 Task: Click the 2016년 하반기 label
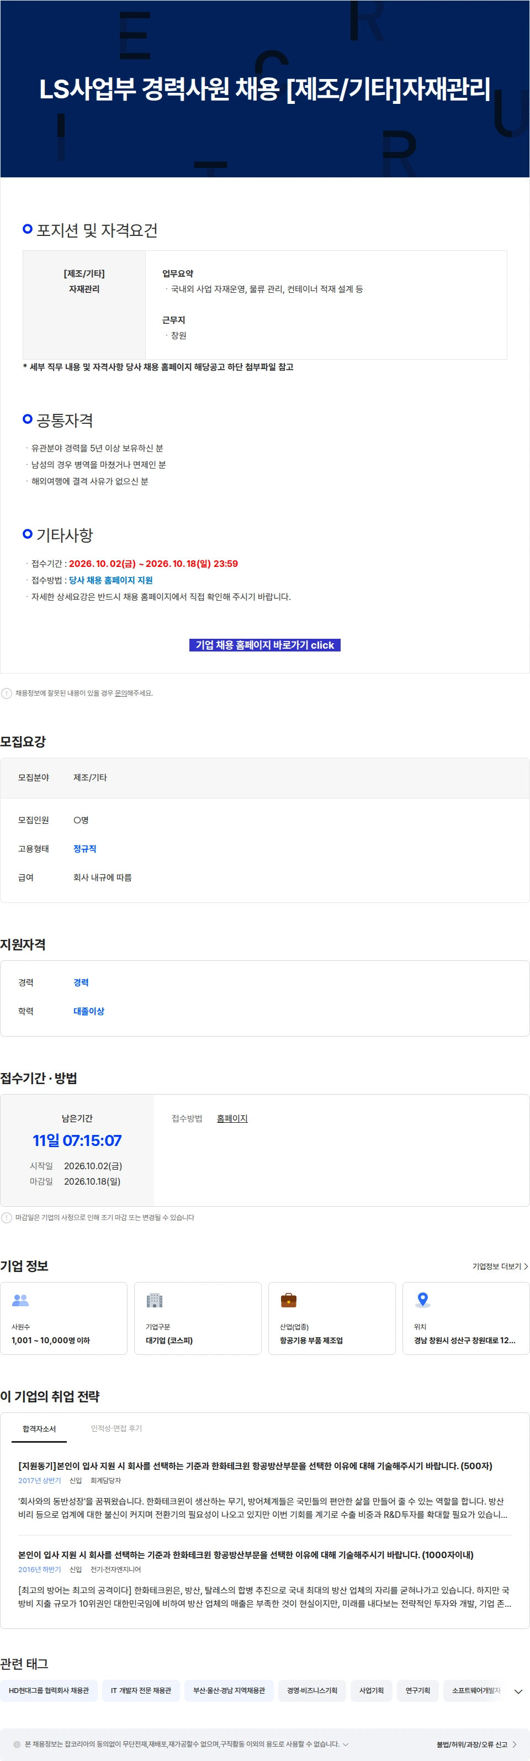[40, 1570]
